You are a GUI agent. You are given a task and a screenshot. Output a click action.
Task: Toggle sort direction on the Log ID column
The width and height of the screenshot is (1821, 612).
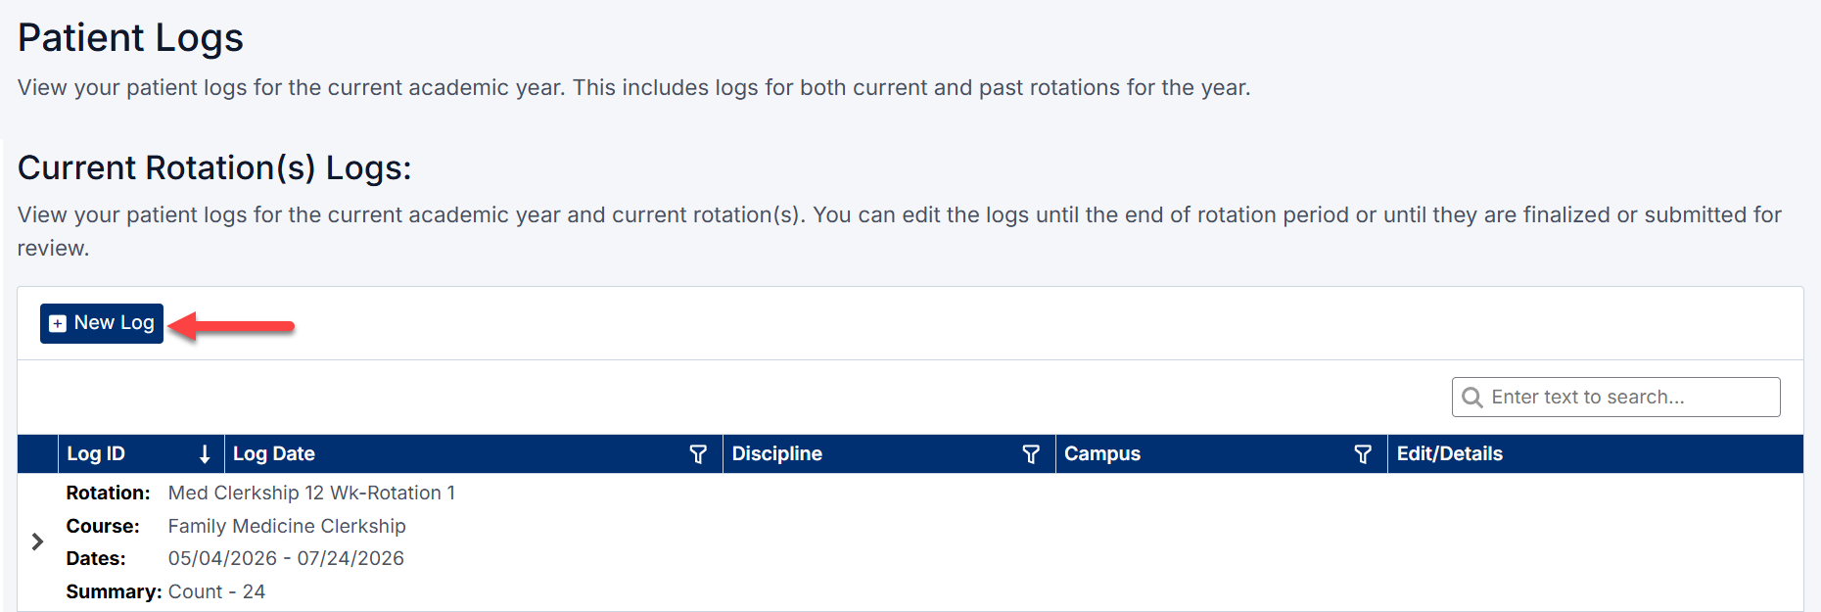(x=205, y=453)
